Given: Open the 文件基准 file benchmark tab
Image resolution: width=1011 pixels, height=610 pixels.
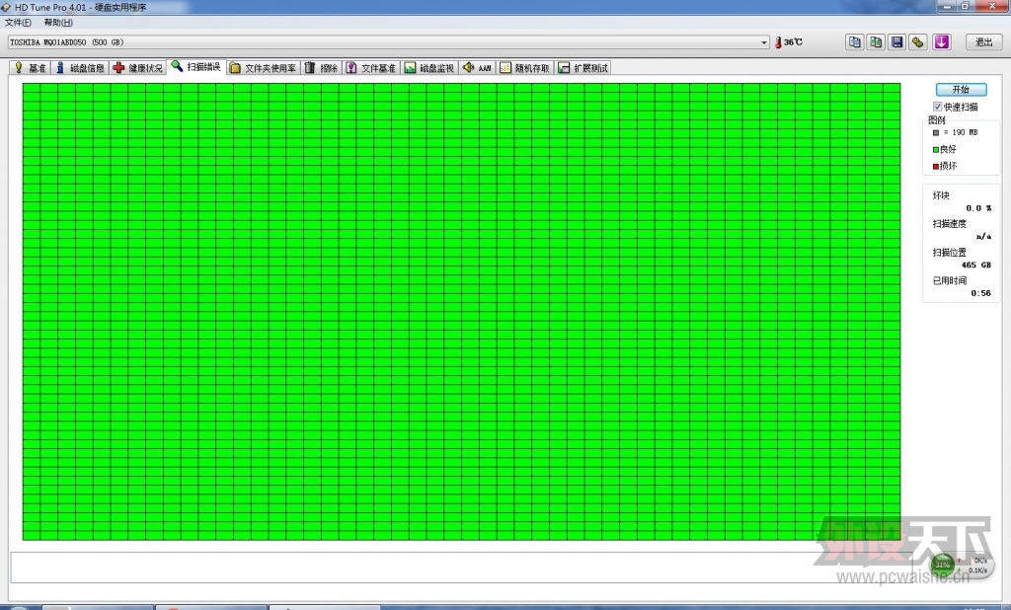Looking at the screenshot, I should 371,68.
